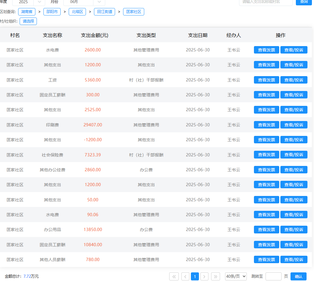
Task: Click the expense name search field
Action: (266, 2)
